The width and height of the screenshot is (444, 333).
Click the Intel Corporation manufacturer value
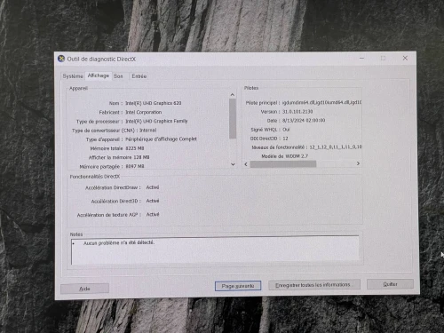pyautogui.click(x=144, y=112)
